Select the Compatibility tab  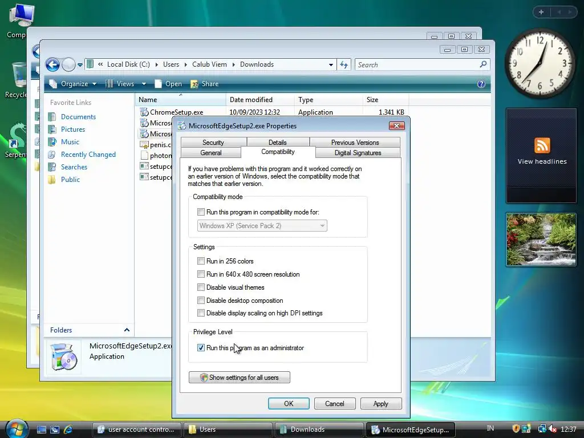pos(278,152)
